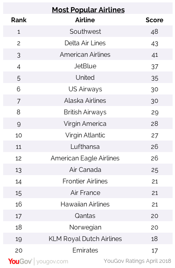Select the Rank column header
This screenshot has width=175, height=268.
coord(19,20)
